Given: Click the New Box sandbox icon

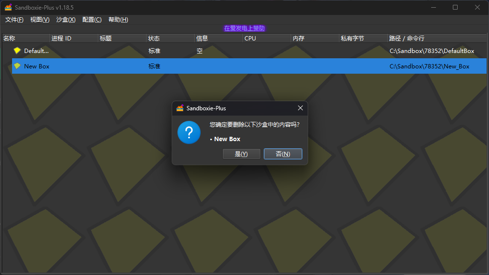Looking at the screenshot, I should pos(17,66).
